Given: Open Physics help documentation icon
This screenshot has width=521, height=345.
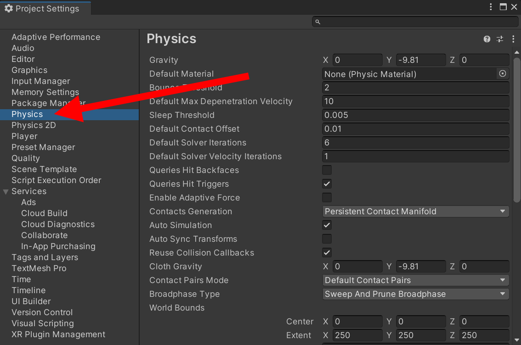Looking at the screenshot, I should 487,39.
